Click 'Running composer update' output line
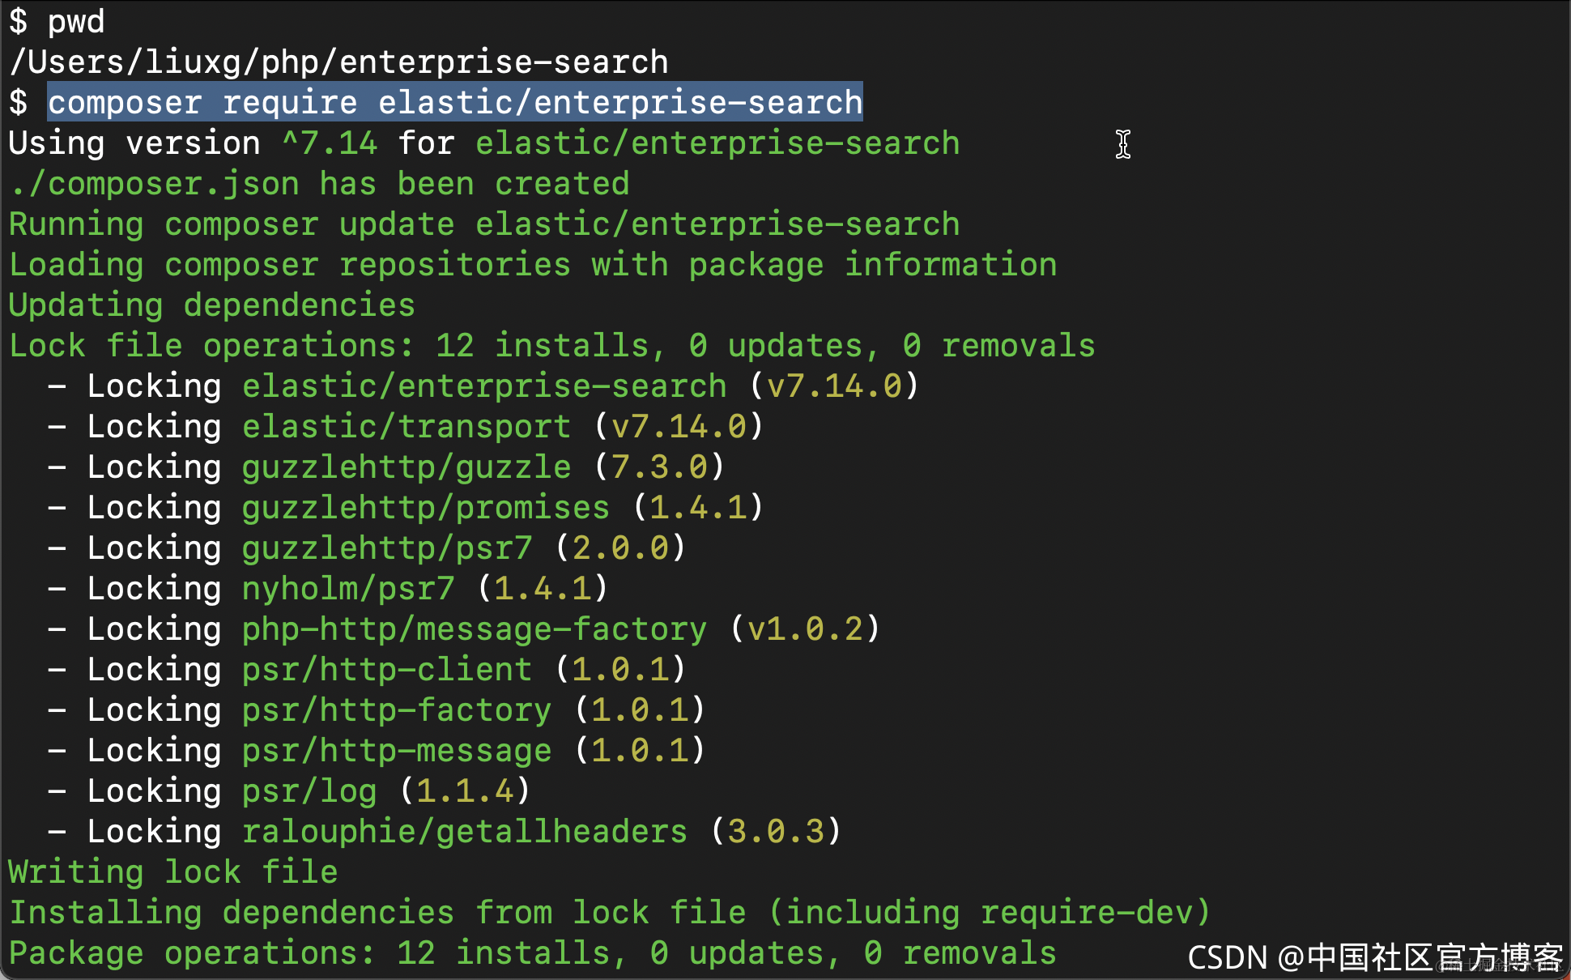This screenshot has height=980, width=1571. 483,224
